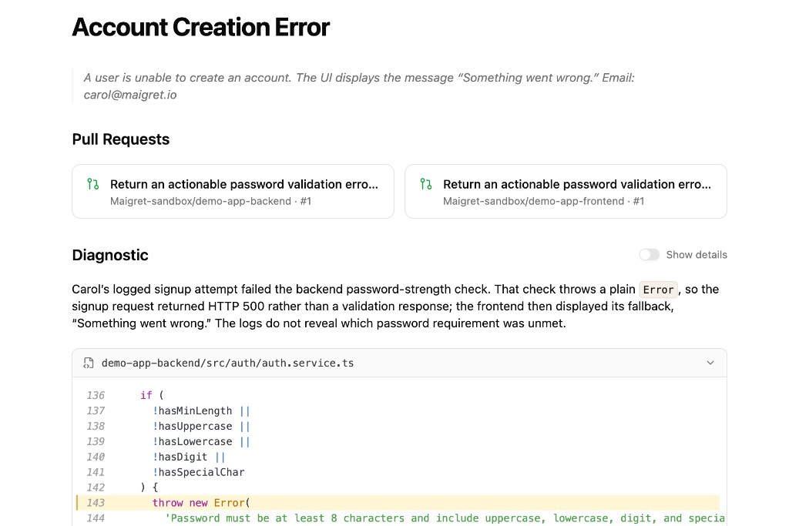Collapse the auth.service.ts code block chevron
The height and width of the screenshot is (526, 789).
coord(710,363)
